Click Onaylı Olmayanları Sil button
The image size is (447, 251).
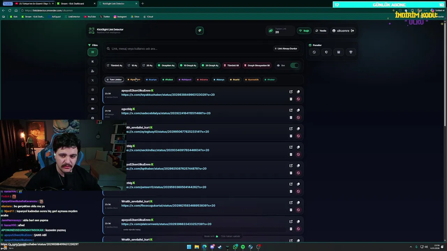click(257, 65)
